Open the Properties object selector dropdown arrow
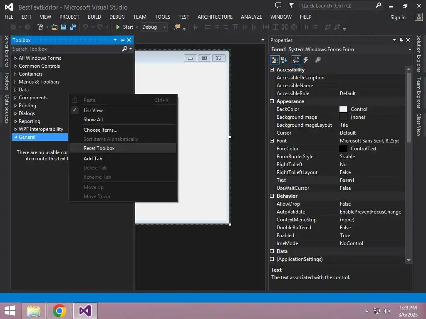The height and width of the screenshot is (319, 426). pyautogui.click(x=410, y=50)
